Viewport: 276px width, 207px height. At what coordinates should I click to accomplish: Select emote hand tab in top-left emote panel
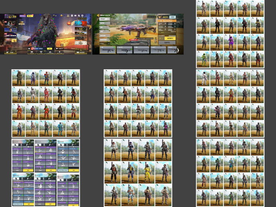16,145
